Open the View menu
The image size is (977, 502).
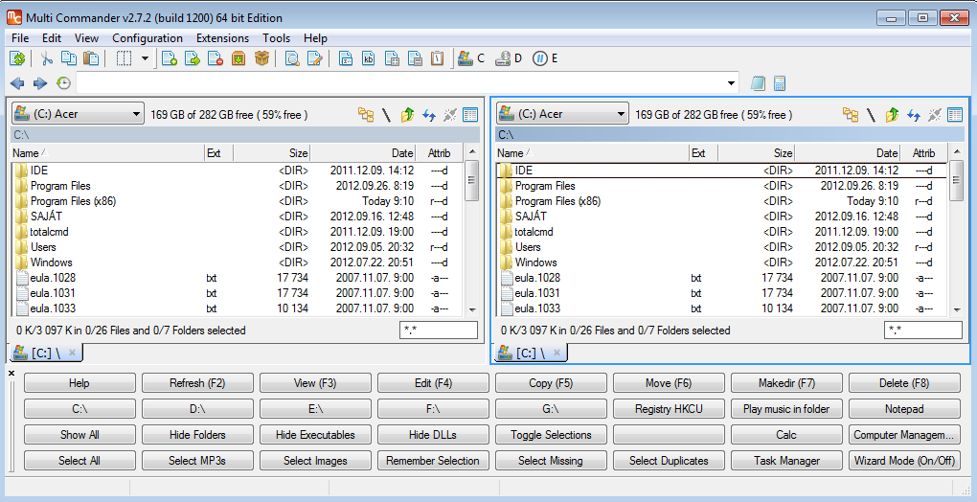click(86, 38)
